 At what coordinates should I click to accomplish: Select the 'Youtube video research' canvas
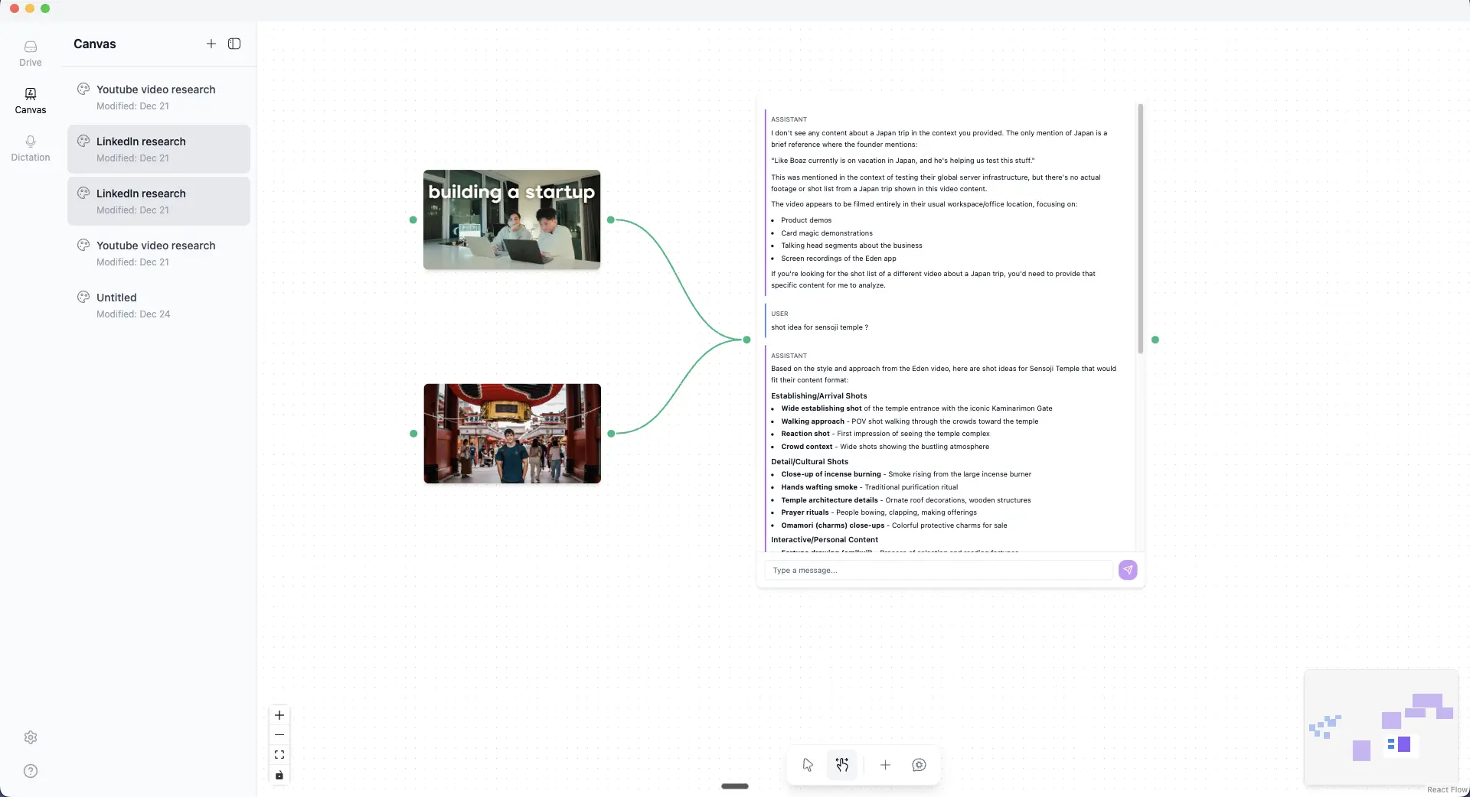158,96
